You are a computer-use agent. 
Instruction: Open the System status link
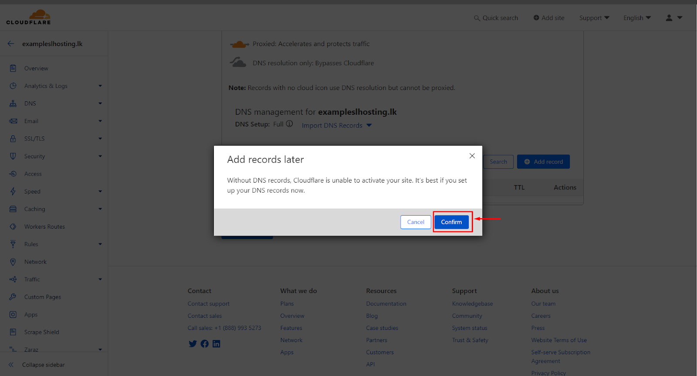[470, 328]
